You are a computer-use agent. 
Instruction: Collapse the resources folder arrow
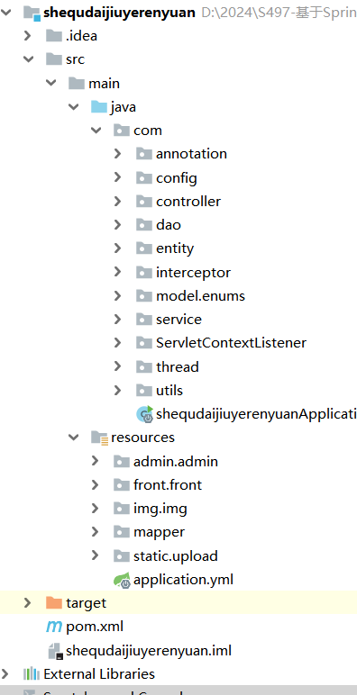click(x=74, y=437)
